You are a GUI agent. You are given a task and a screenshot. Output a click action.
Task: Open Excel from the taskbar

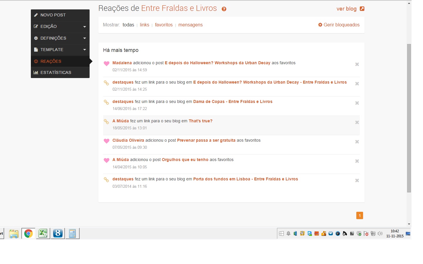point(43,233)
